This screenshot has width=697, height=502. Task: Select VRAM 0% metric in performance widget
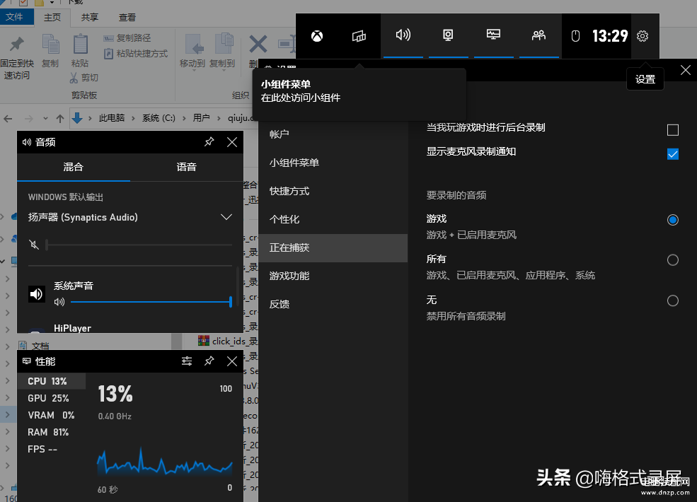(51, 415)
